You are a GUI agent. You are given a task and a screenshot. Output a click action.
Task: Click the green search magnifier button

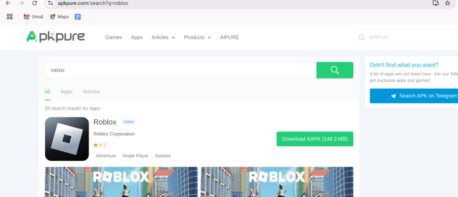335,70
